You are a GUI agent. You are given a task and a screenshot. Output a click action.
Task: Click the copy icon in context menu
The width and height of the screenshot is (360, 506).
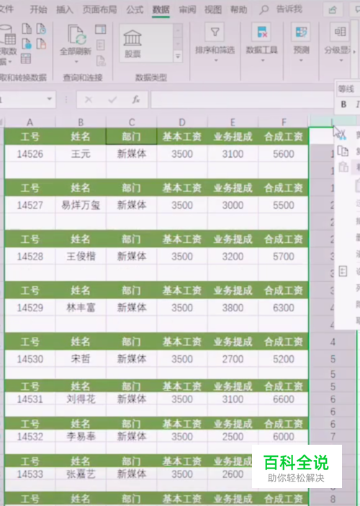[x=343, y=151]
